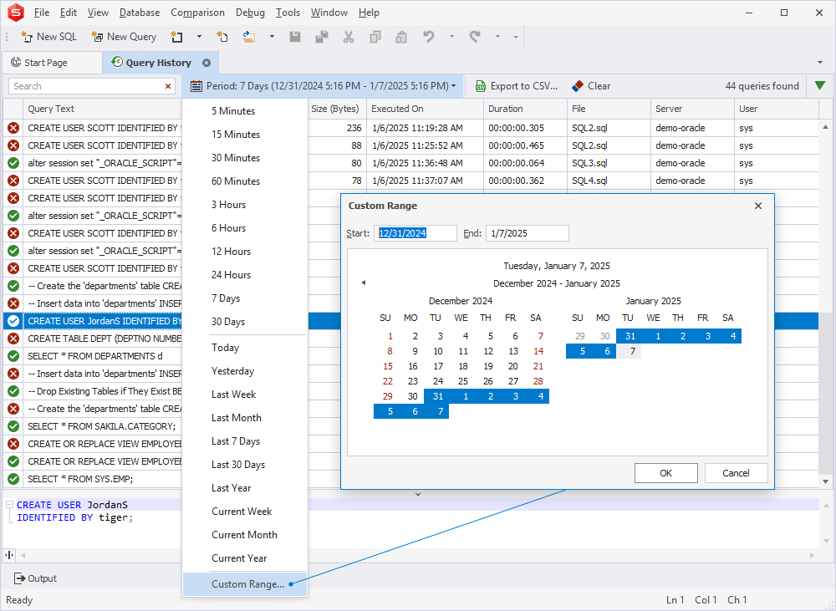
Task: Click OK in Custom Range dialog
Action: pyautogui.click(x=666, y=473)
